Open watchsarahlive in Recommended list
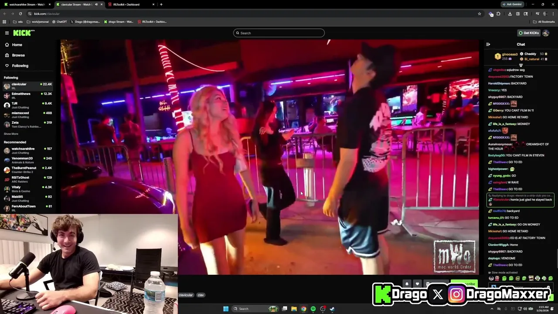The height and width of the screenshot is (314, 558). click(x=28, y=150)
